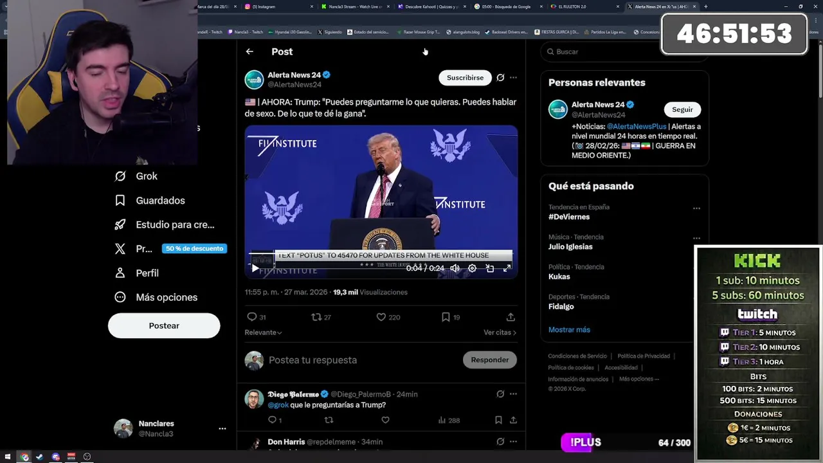The image size is (823, 463).
Task: Open Siguiendo bookmark in bookmarks bar
Action: click(330, 32)
